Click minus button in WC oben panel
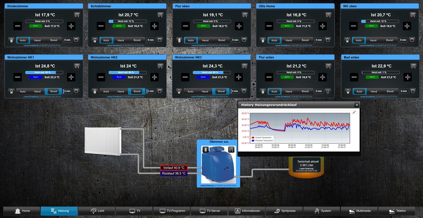 354,26
